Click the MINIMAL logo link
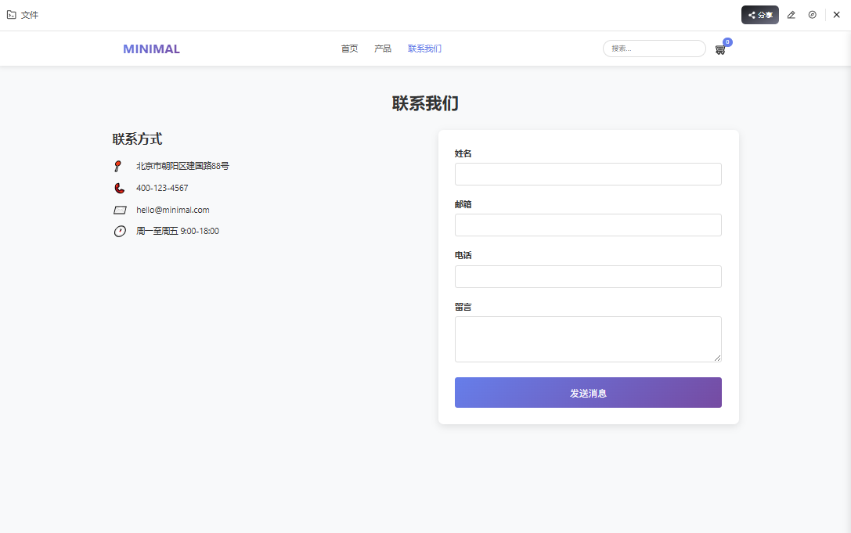This screenshot has height=533, width=851. click(x=151, y=49)
